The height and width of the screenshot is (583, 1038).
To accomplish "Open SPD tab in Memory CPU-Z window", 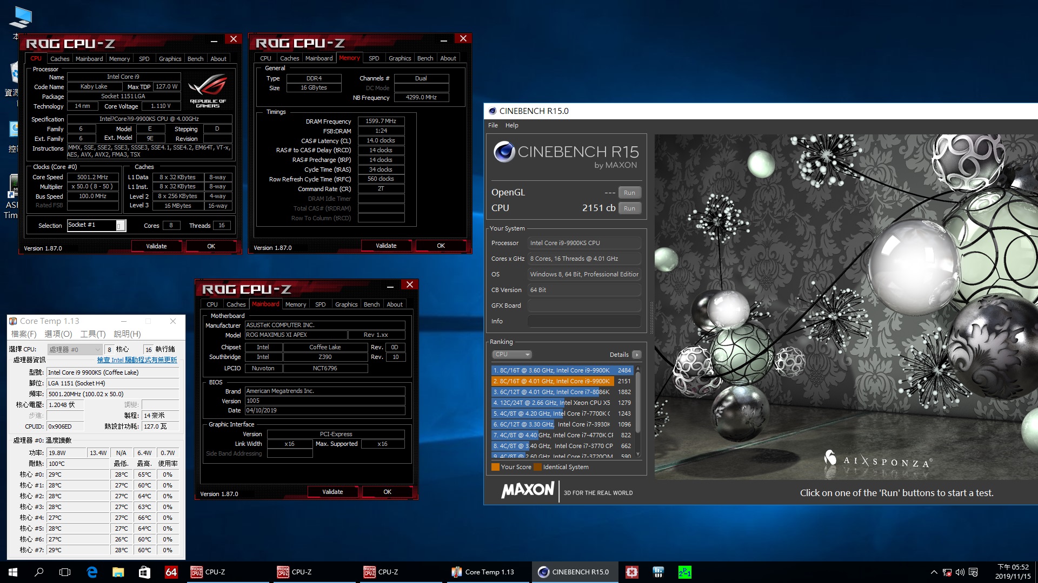I will pyautogui.click(x=374, y=58).
